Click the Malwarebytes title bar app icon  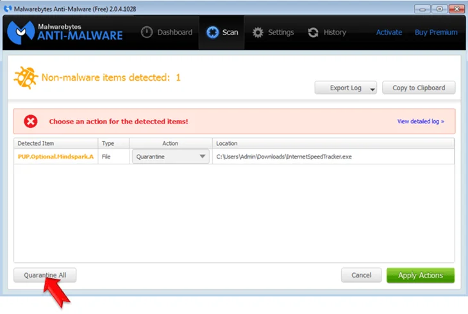click(8, 8)
